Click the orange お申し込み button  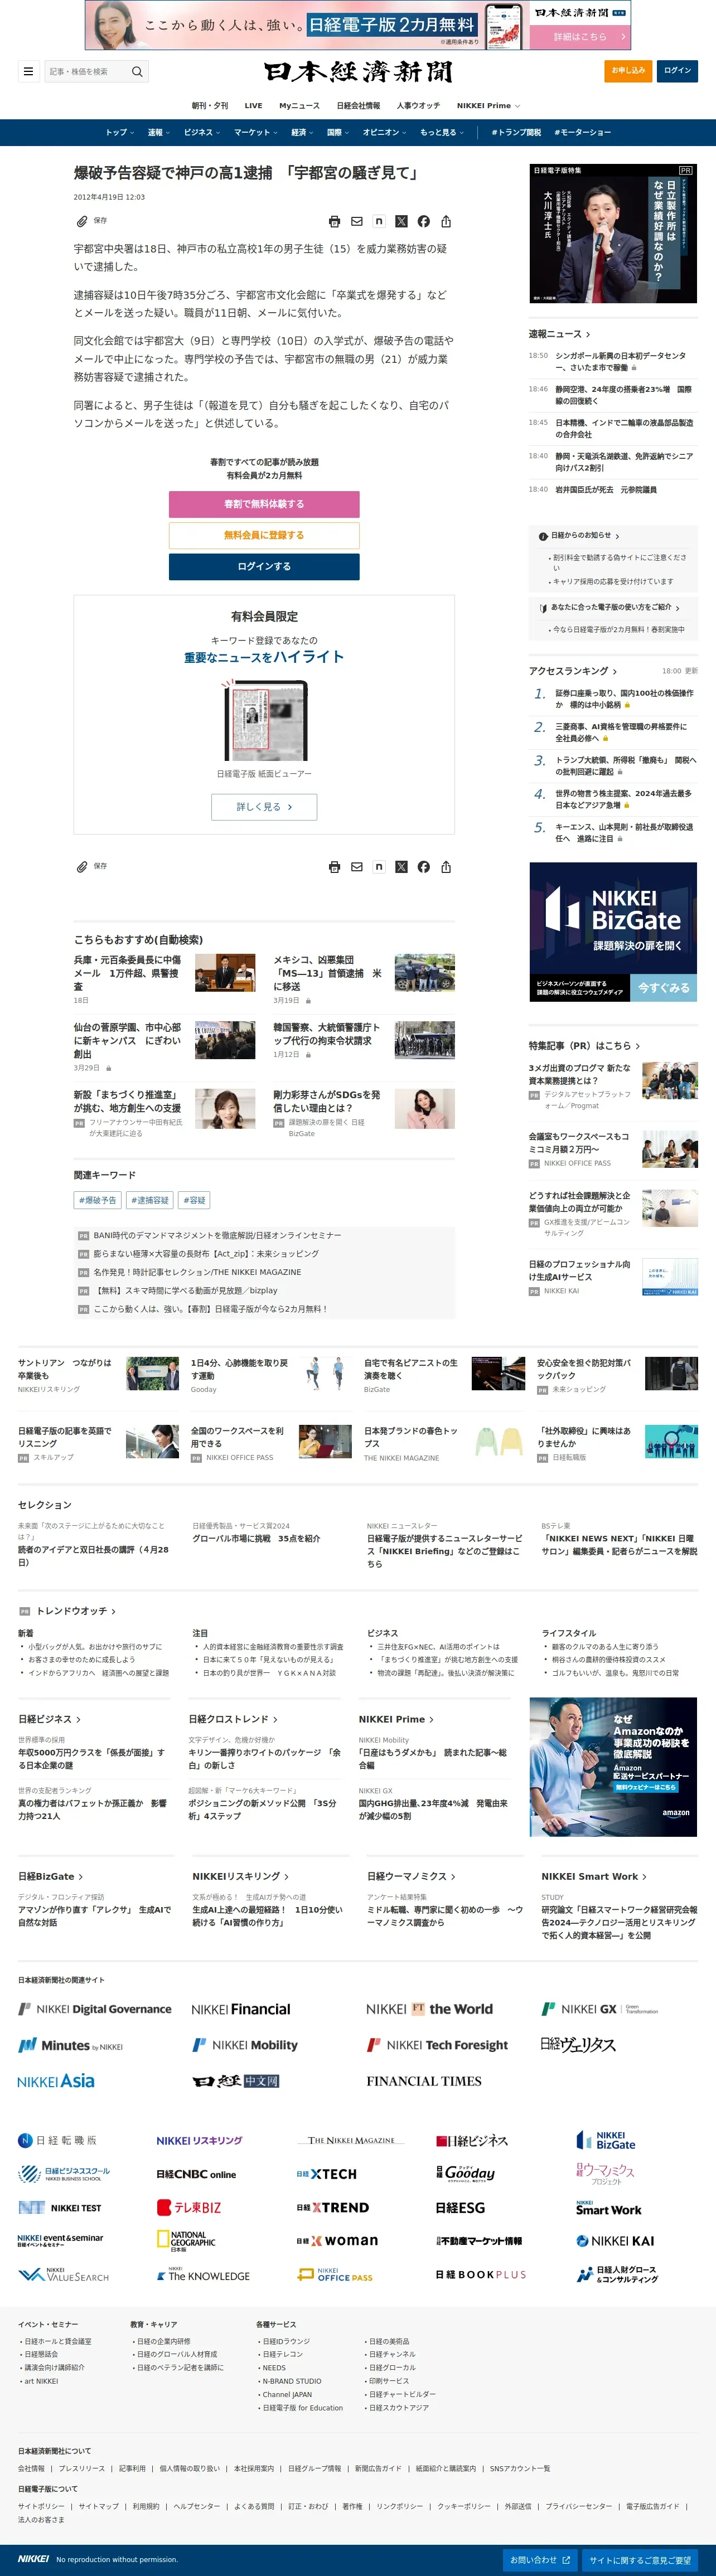pyautogui.click(x=628, y=71)
